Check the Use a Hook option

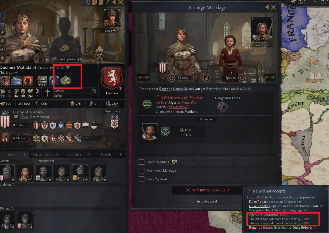(141, 179)
